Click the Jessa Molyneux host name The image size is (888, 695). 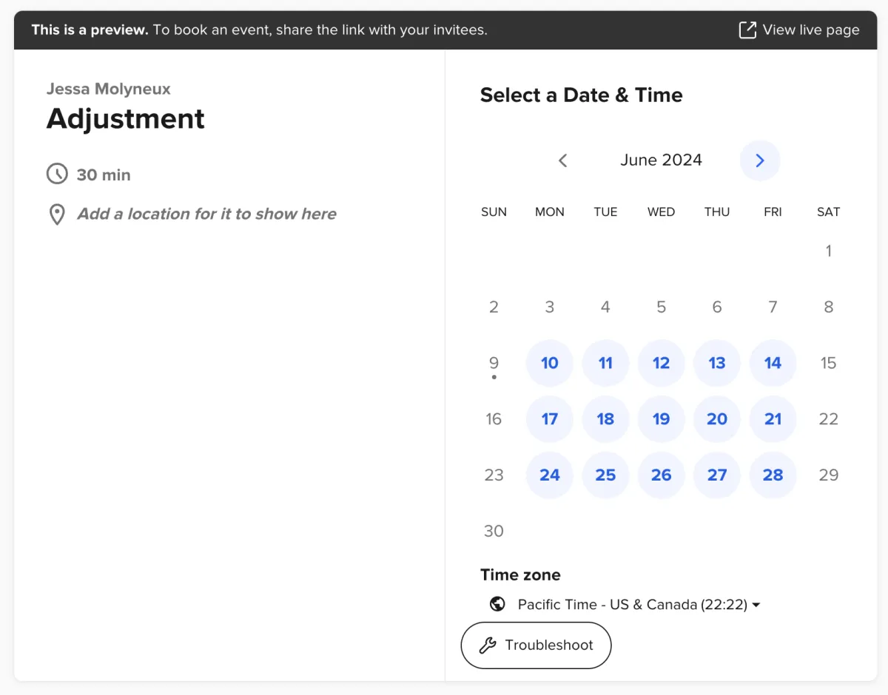point(109,89)
